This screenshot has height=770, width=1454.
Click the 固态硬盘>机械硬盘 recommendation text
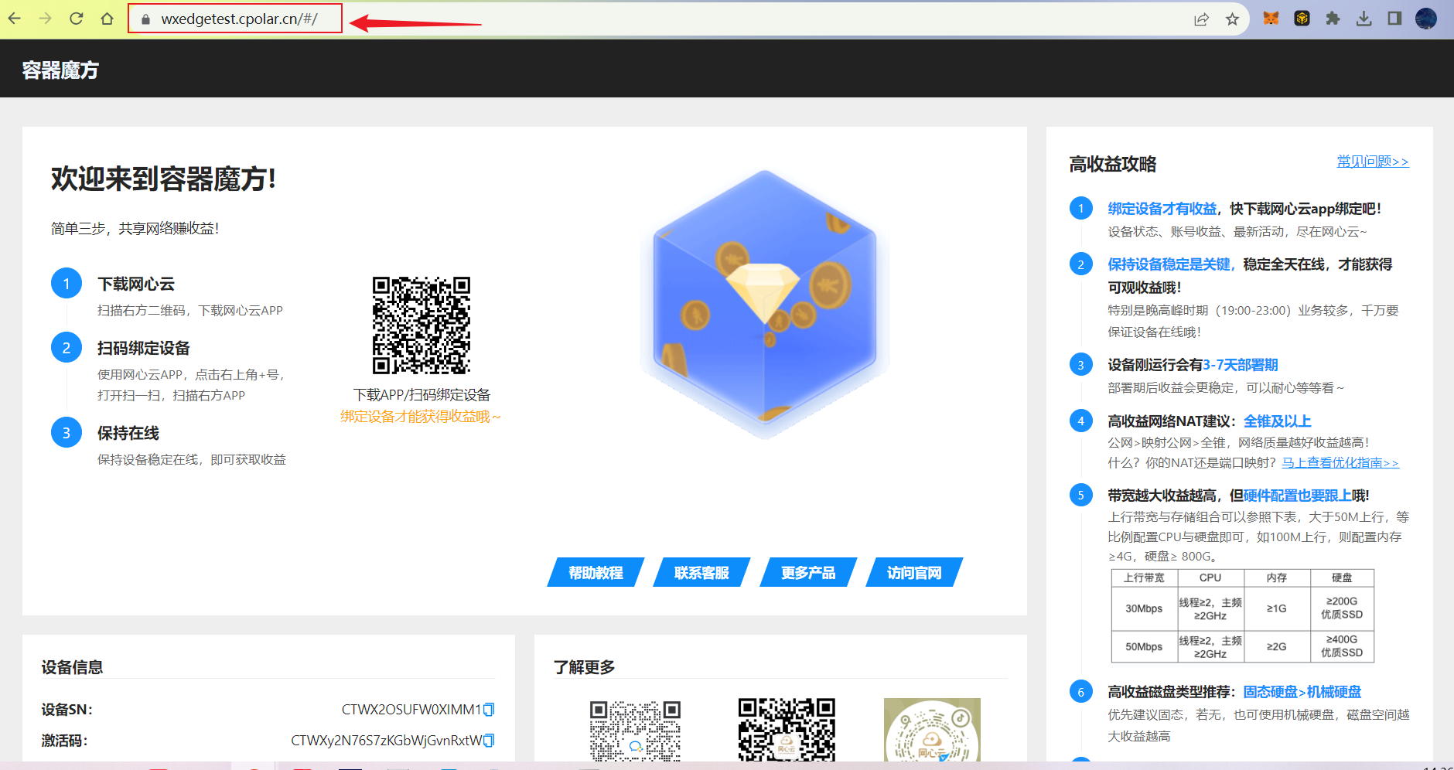coord(1302,692)
